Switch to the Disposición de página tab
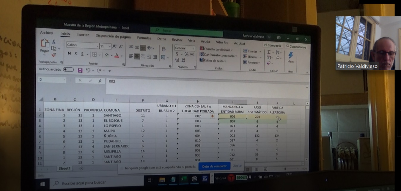The image size is (401, 191). pos(113,36)
